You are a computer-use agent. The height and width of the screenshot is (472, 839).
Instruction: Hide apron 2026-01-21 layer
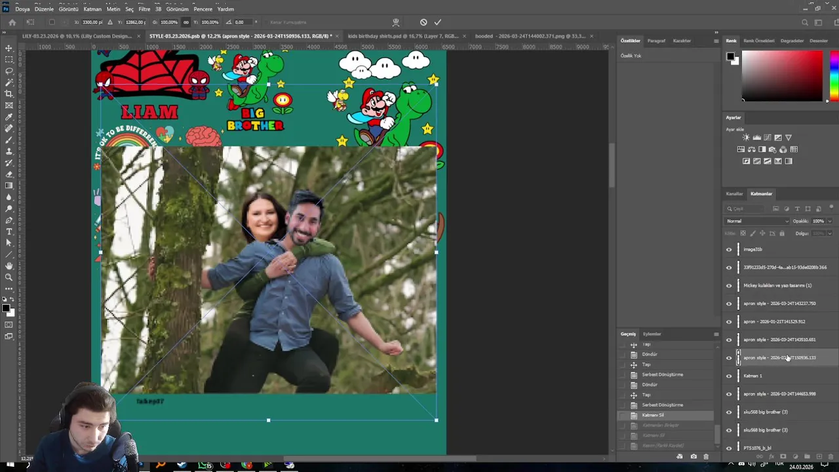[729, 321]
